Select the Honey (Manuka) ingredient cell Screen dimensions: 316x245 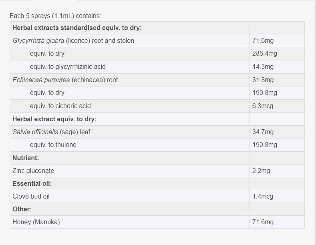point(36,222)
